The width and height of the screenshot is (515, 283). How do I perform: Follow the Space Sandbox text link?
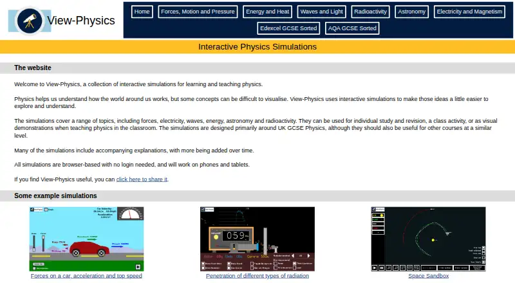coord(428,276)
